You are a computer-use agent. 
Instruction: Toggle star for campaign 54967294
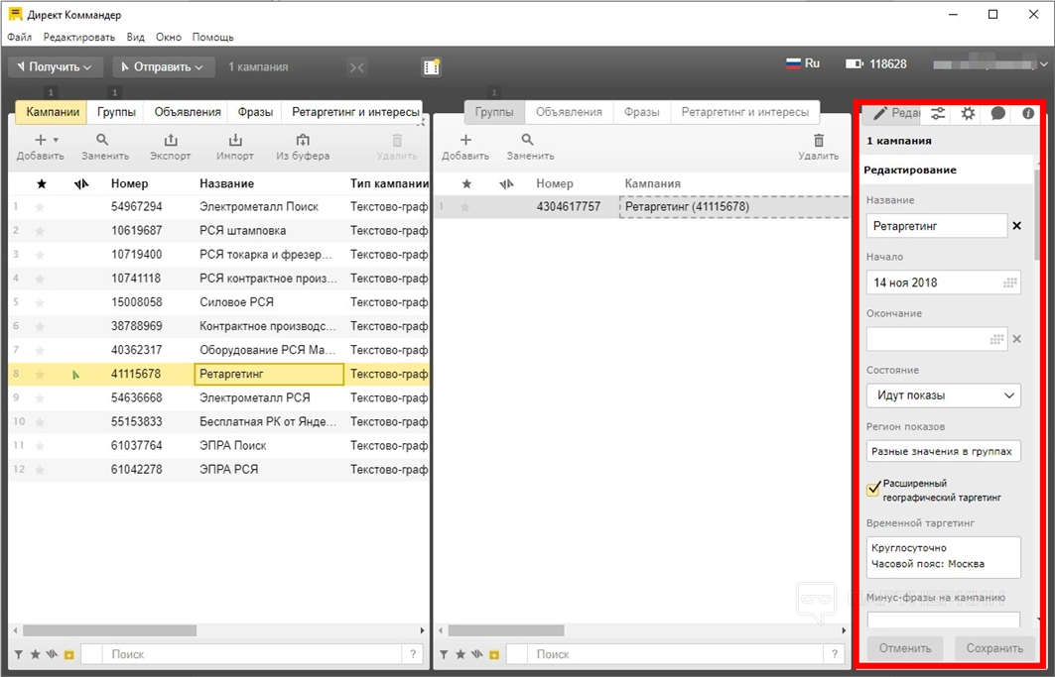(x=41, y=206)
